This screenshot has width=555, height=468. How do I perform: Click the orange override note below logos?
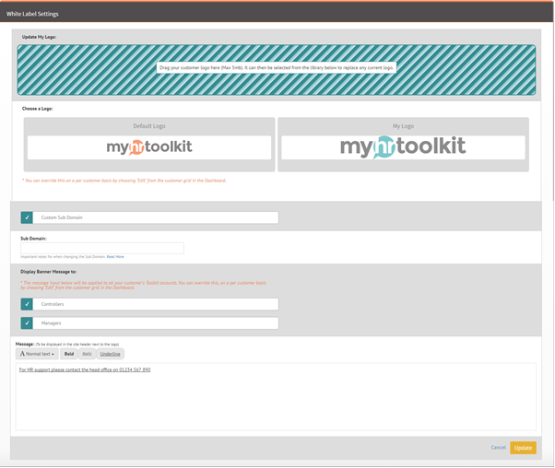124,181
